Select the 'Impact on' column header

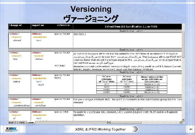[38, 25]
